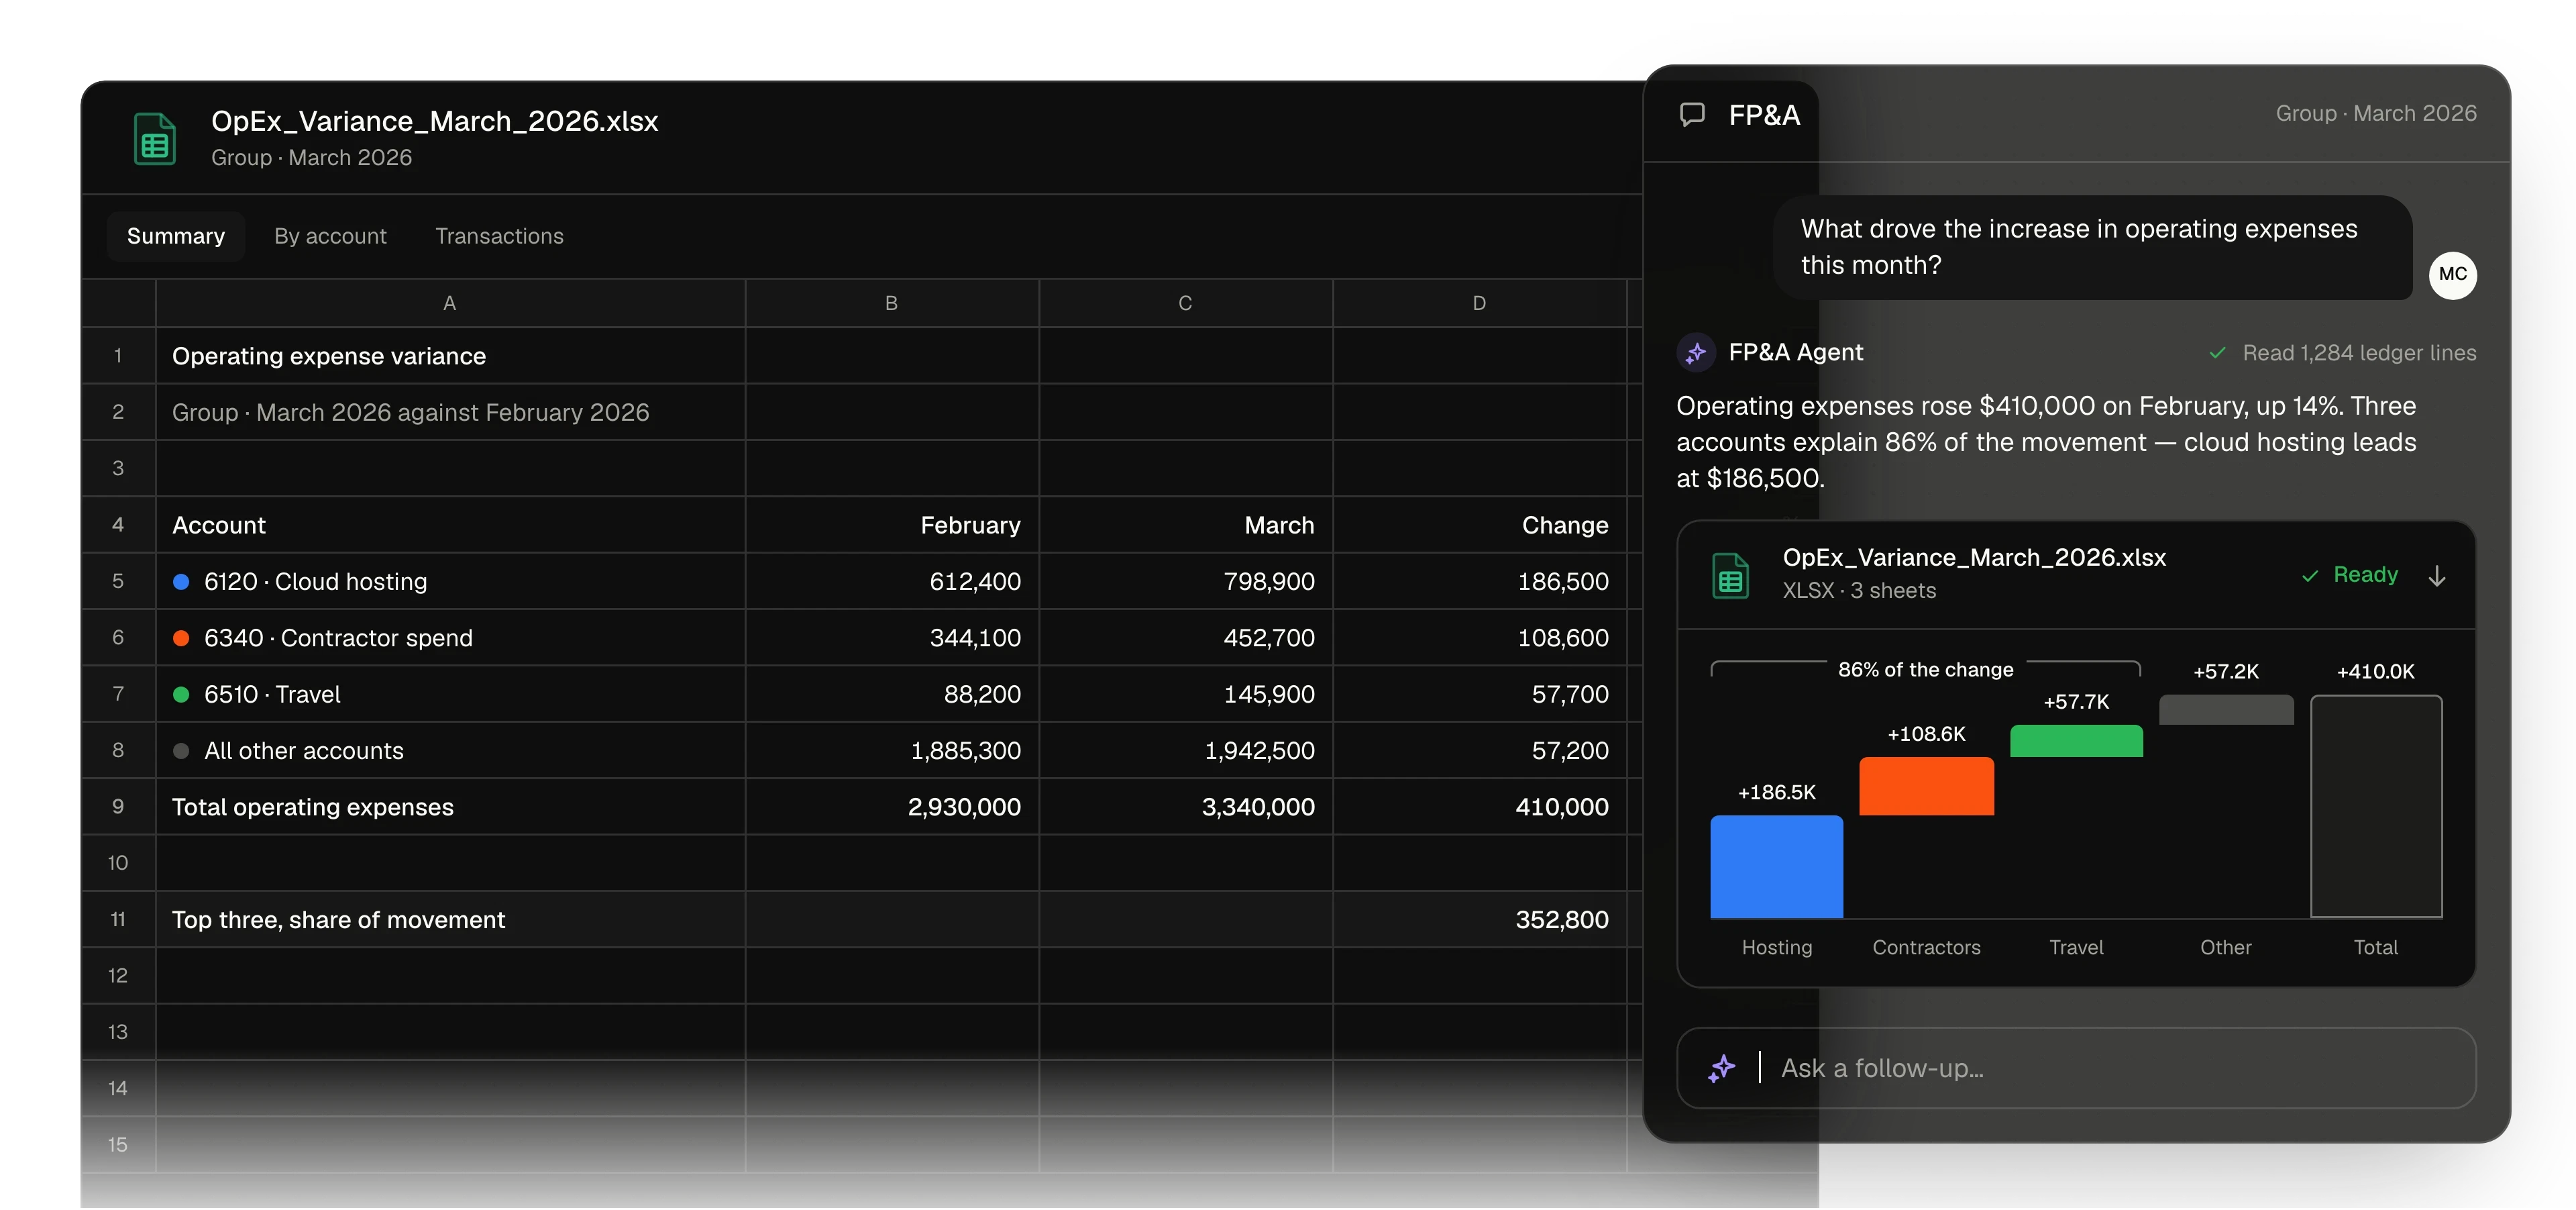Select column B header
This screenshot has height=1210, width=2576.
click(x=891, y=303)
